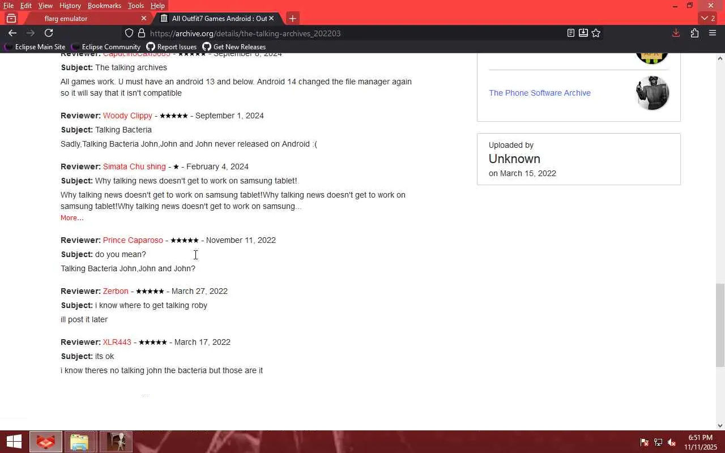Open the Edit menu
725x453 pixels.
pos(26,6)
